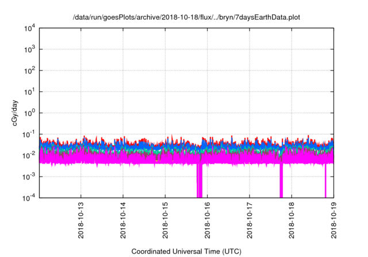Click the double magenta dropout before 2018-10-16
The image size is (368, 257).
[200, 181]
